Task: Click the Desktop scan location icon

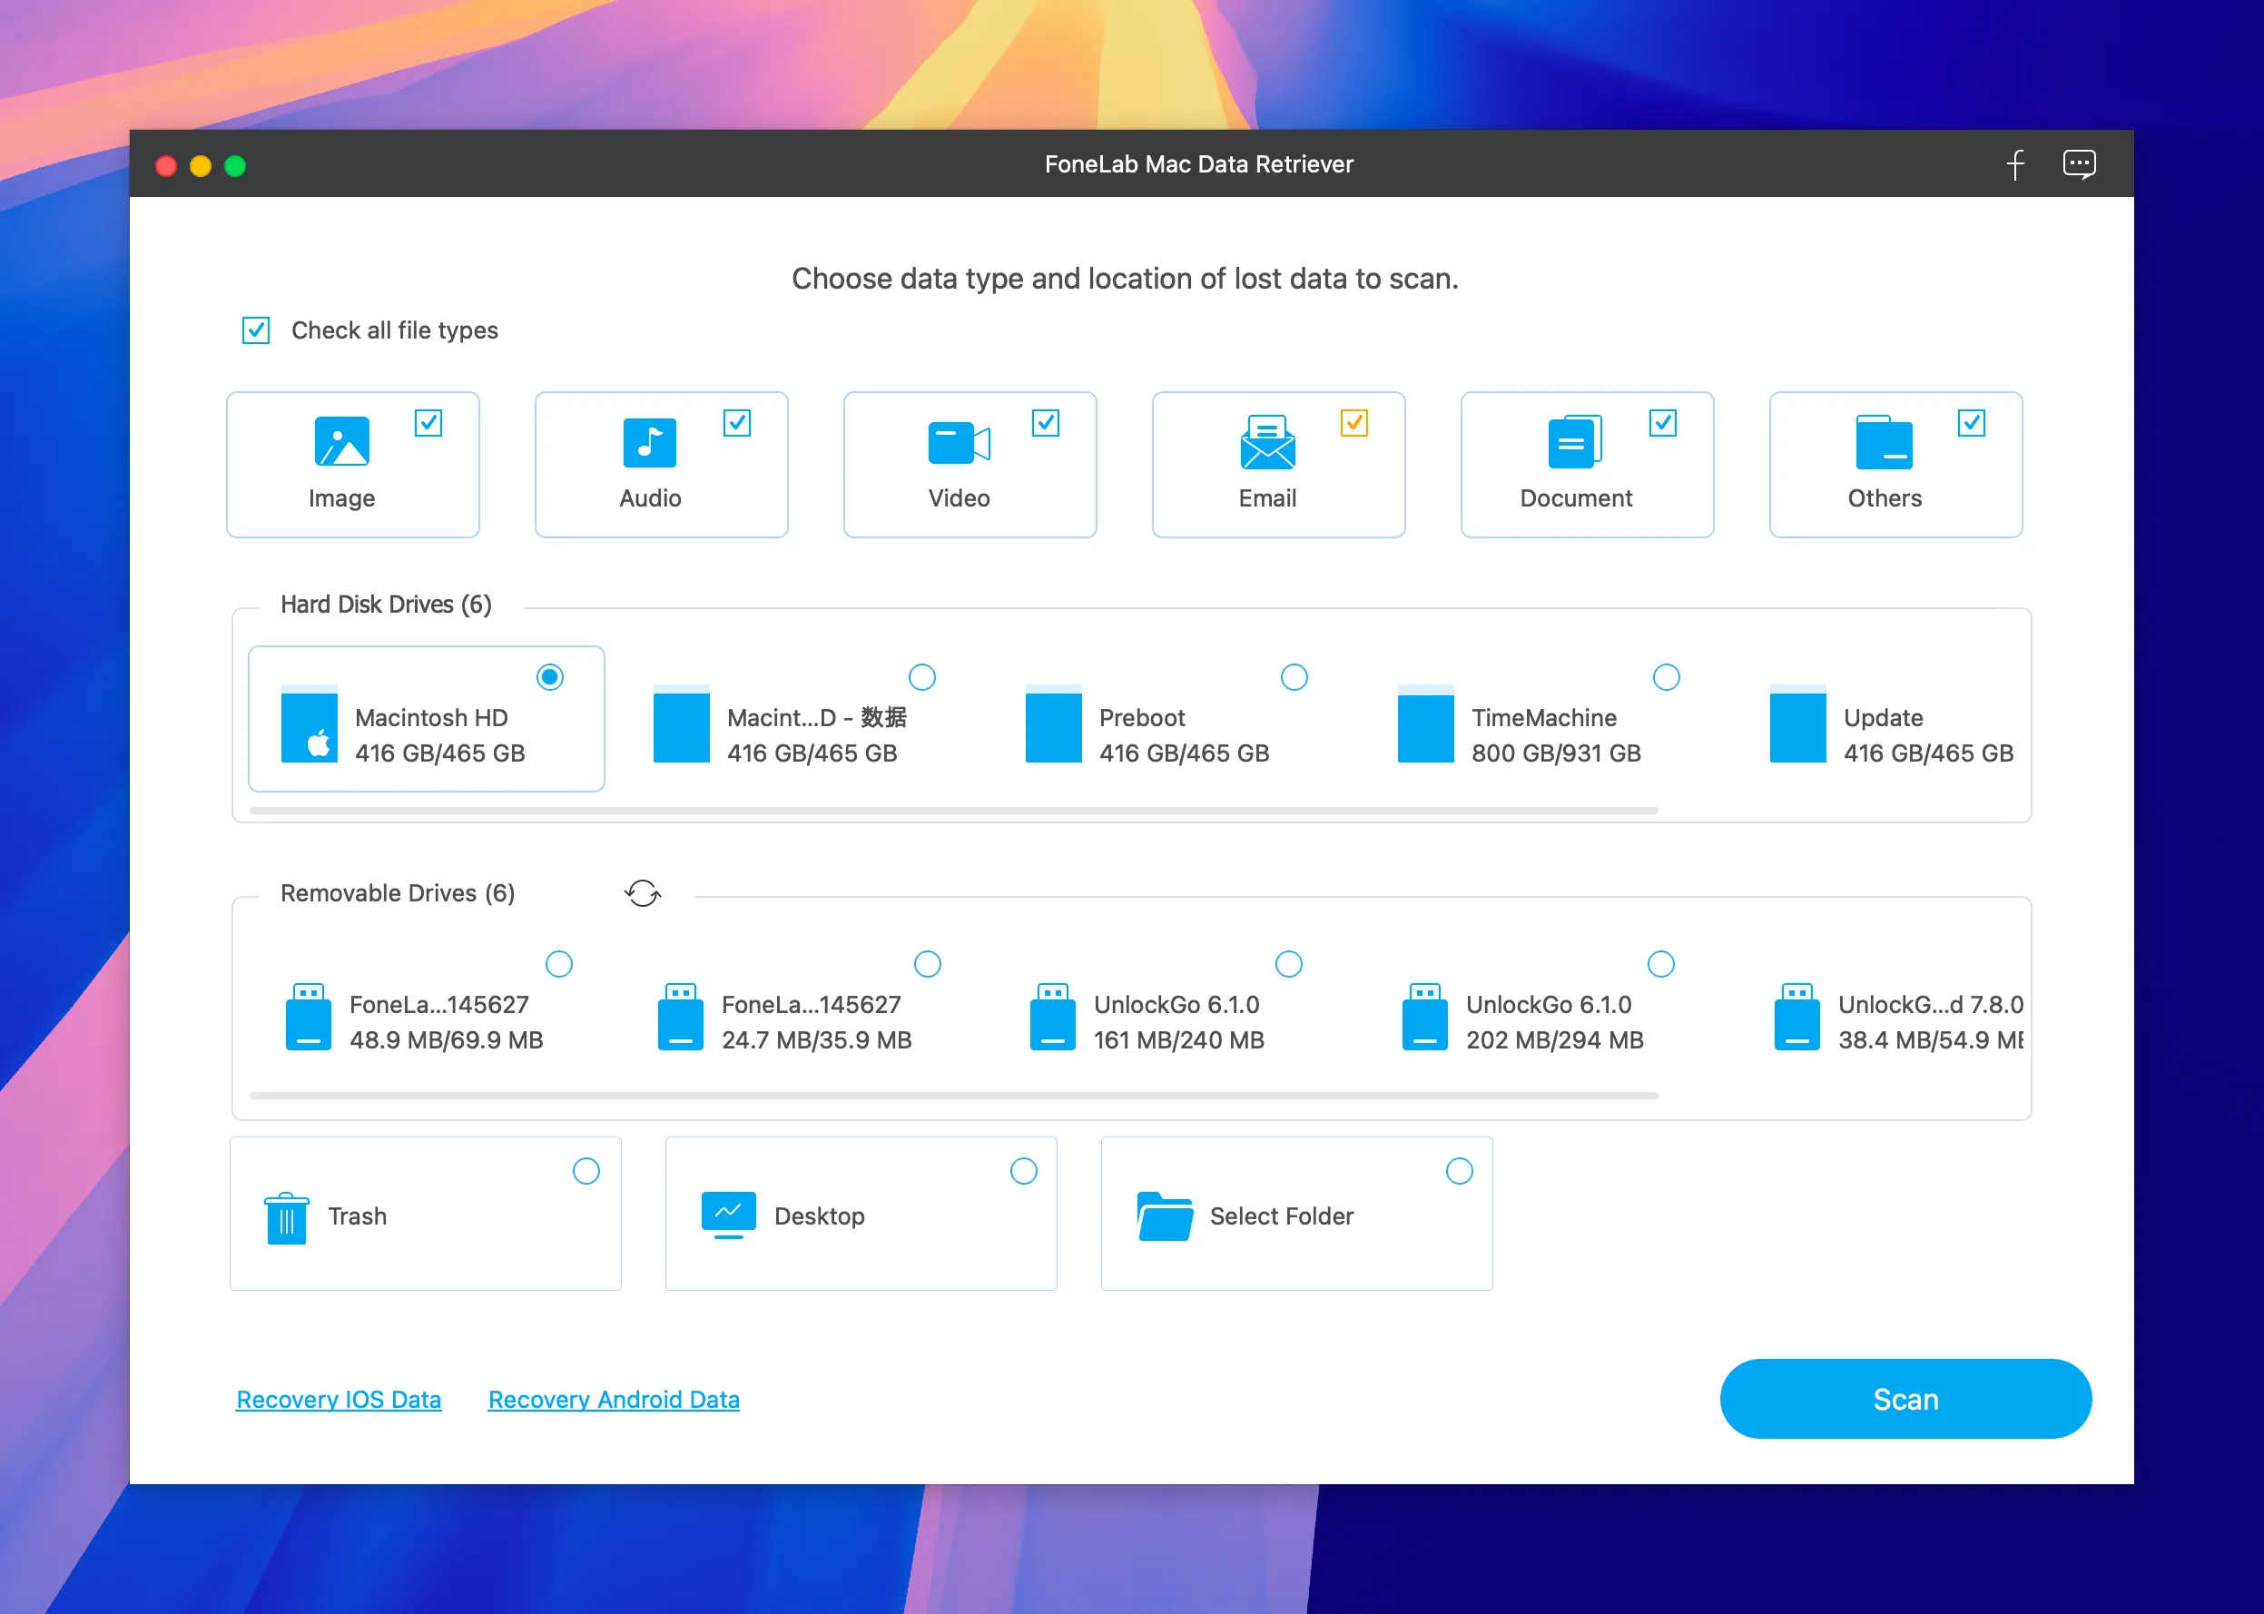Action: (x=729, y=1215)
